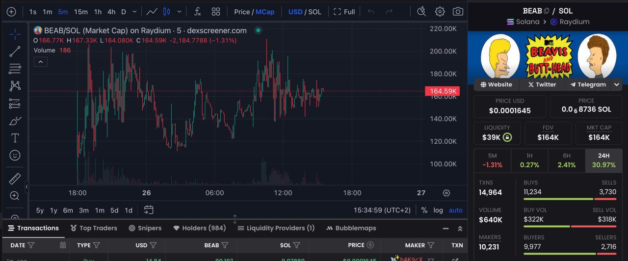Open the Liquidity Providers (1) tab
The height and width of the screenshot is (261, 628).
pyautogui.click(x=276, y=228)
